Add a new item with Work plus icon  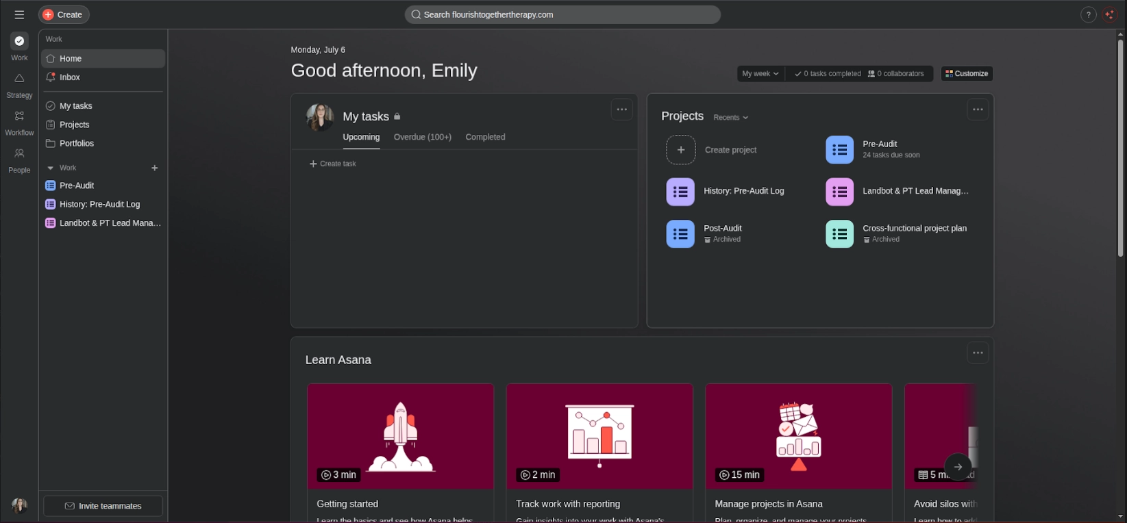(155, 168)
